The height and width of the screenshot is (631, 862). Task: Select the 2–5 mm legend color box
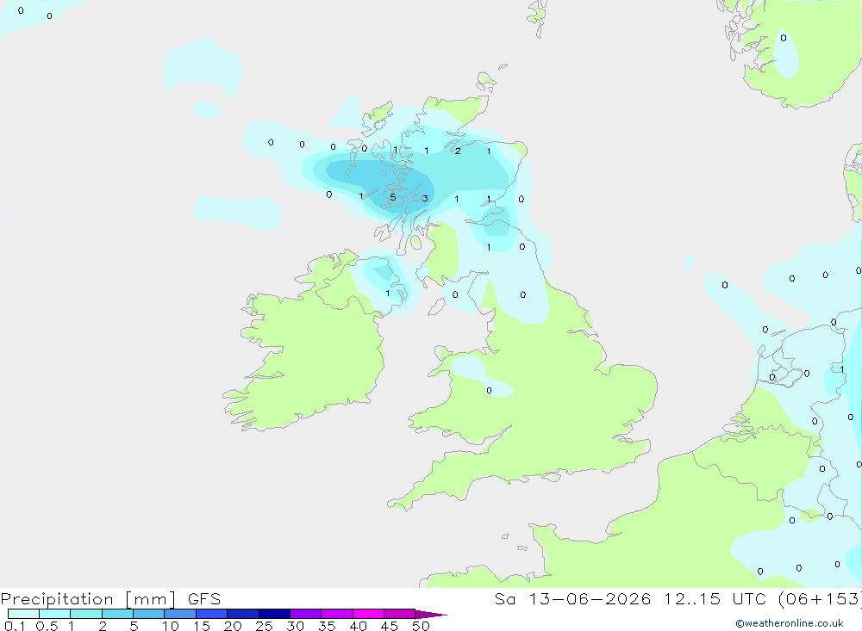[117, 614]
